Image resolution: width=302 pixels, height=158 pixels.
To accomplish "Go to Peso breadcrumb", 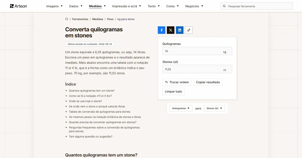I will tap(110, 19).
